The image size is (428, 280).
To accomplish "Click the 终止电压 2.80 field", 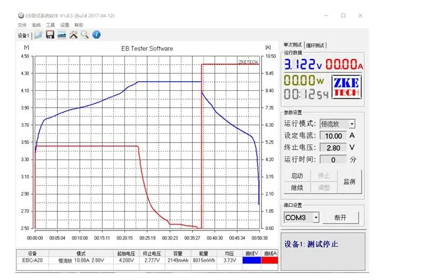I will 333,148.
